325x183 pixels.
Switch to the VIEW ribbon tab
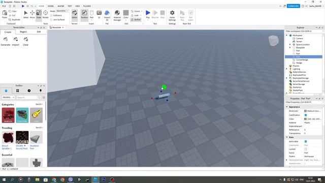[x=78, y=6]
